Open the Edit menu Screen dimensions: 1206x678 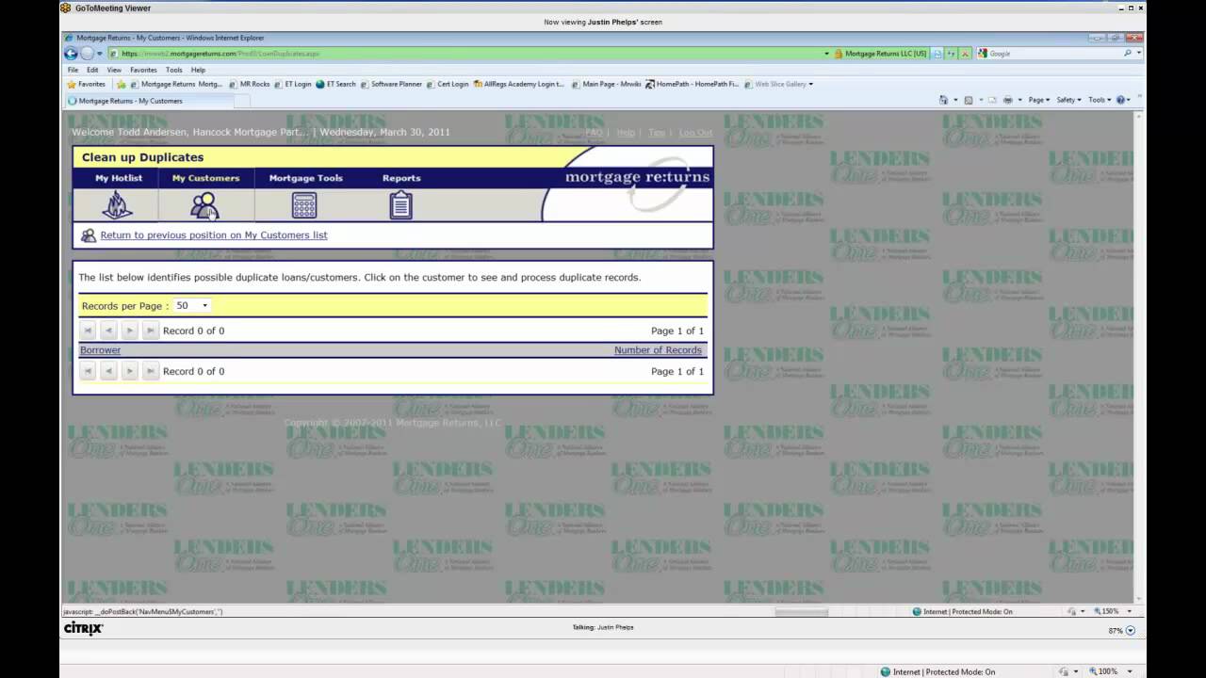tap(92, 70)
